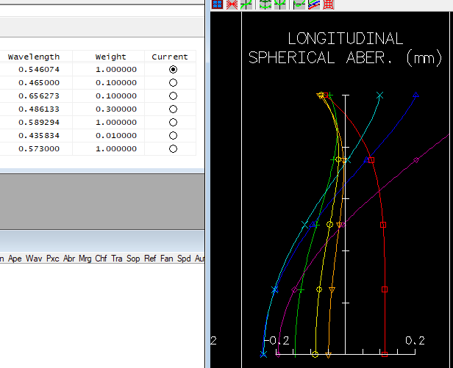Switch to the Pxc tab
The width and height of the screenshot is (453, 368).
[x=53, y=259]
